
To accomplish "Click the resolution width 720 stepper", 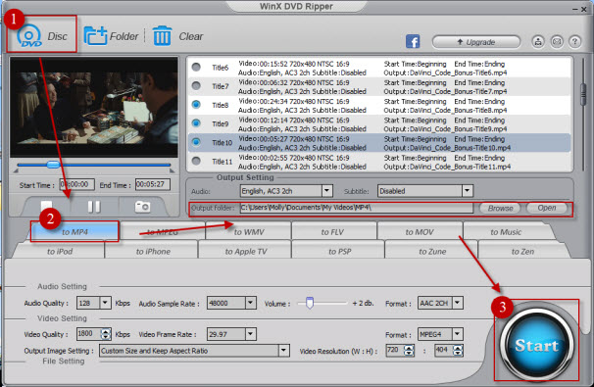I will coord(409,351).
